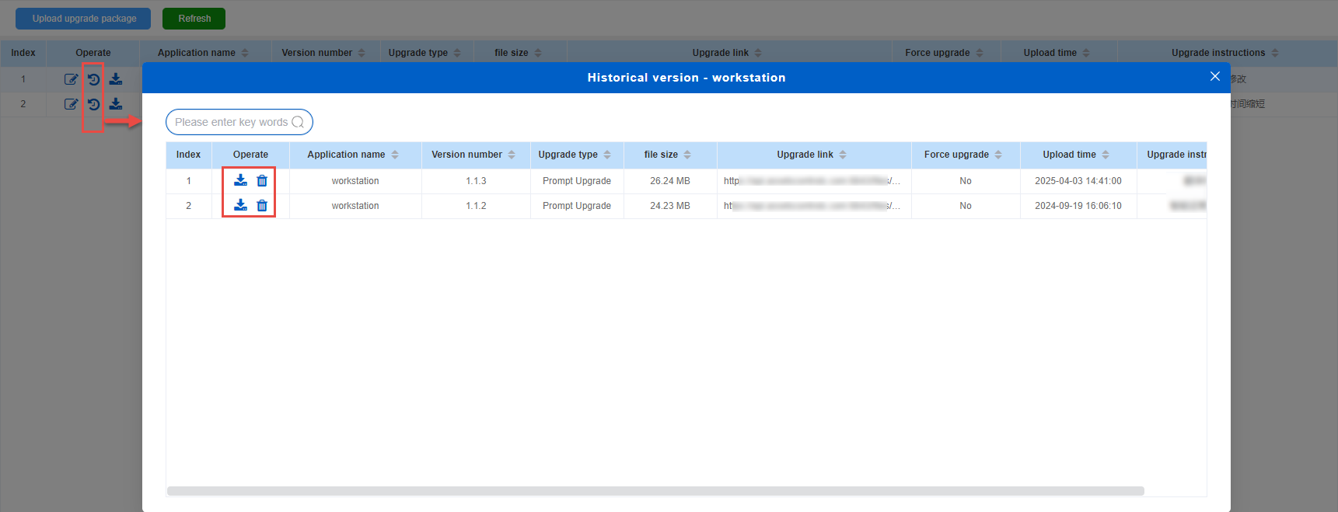Click the horizontal scrollbar in dialog
Screen dimensions: 1338x512
click(x=655, y=491)
